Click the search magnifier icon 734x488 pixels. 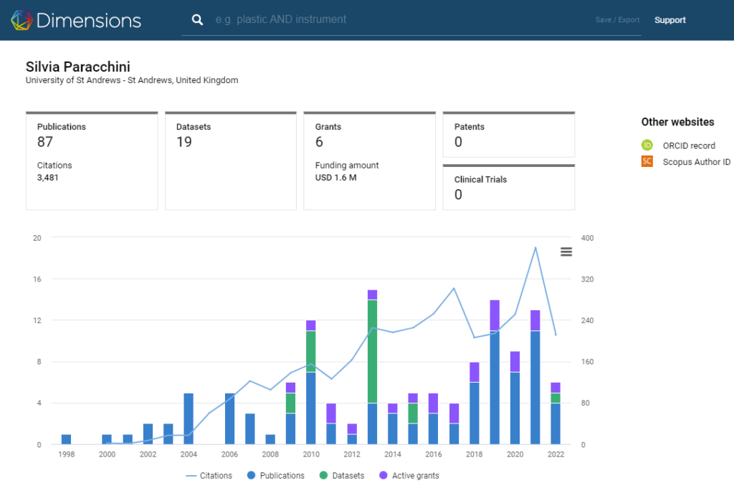(x=197, y=20)
